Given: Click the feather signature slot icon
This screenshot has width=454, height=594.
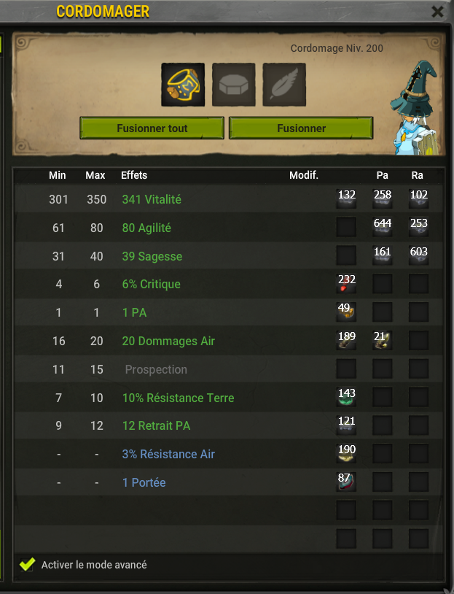Looking at the screenshot, I should [284, 85].
